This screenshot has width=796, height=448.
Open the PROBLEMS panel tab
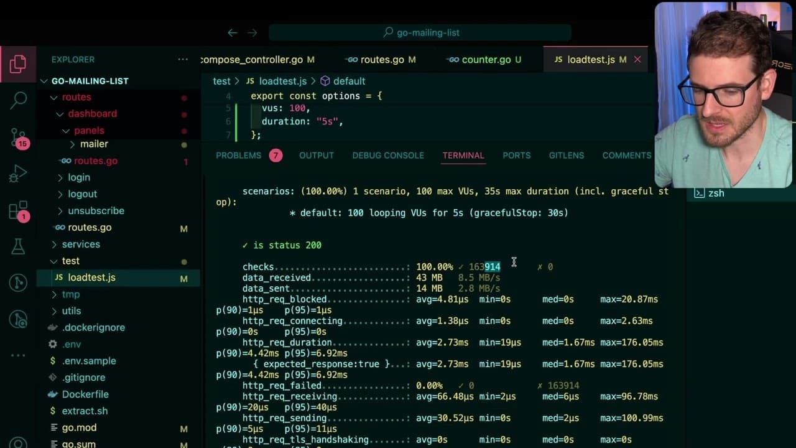[249, 156]
